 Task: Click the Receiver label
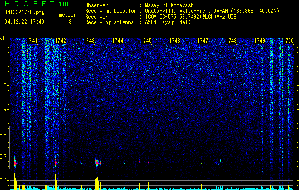click(96, 17)
